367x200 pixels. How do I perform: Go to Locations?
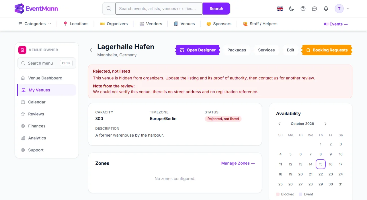76,24
